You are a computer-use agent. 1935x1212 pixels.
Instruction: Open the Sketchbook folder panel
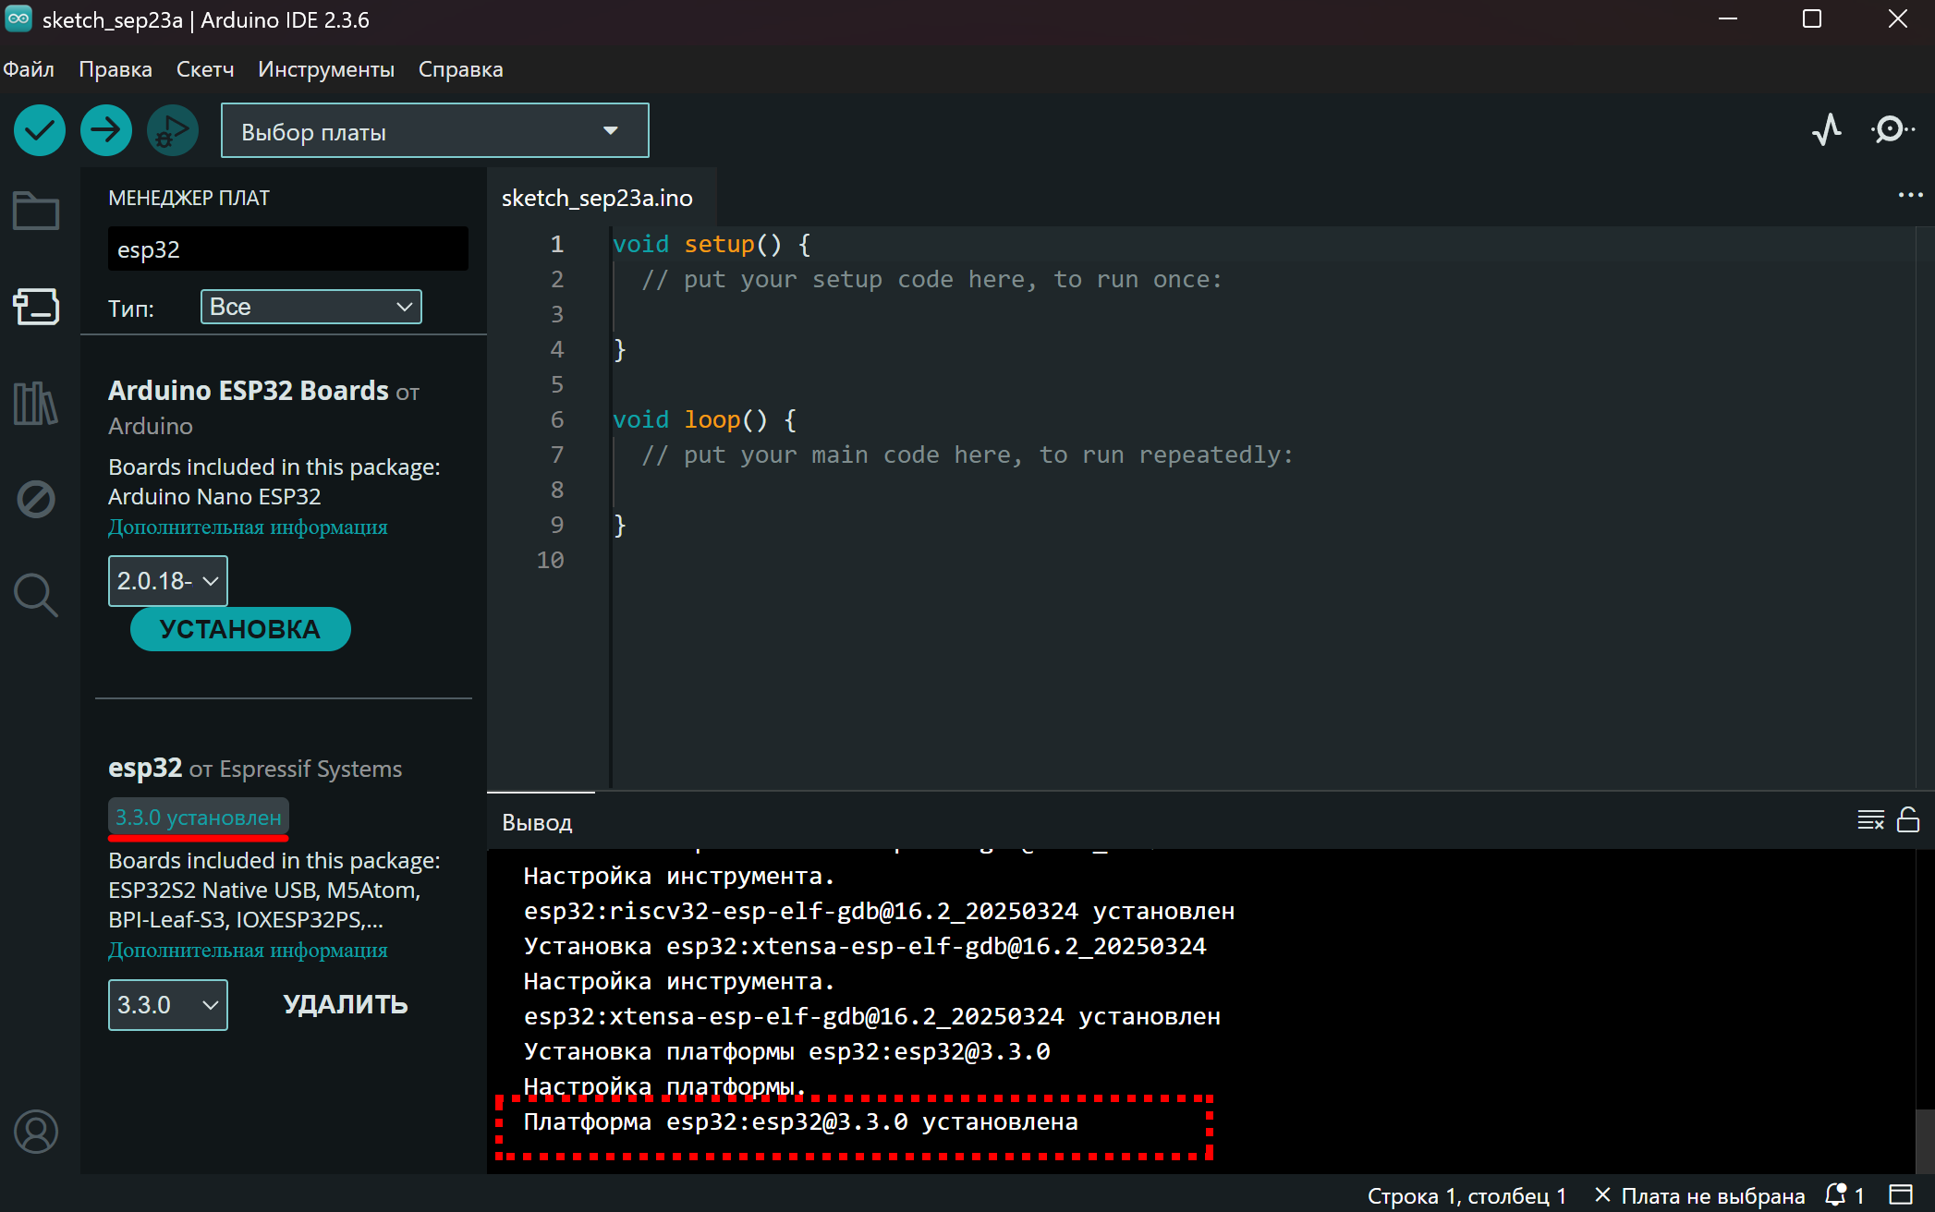tap(36, 212)
